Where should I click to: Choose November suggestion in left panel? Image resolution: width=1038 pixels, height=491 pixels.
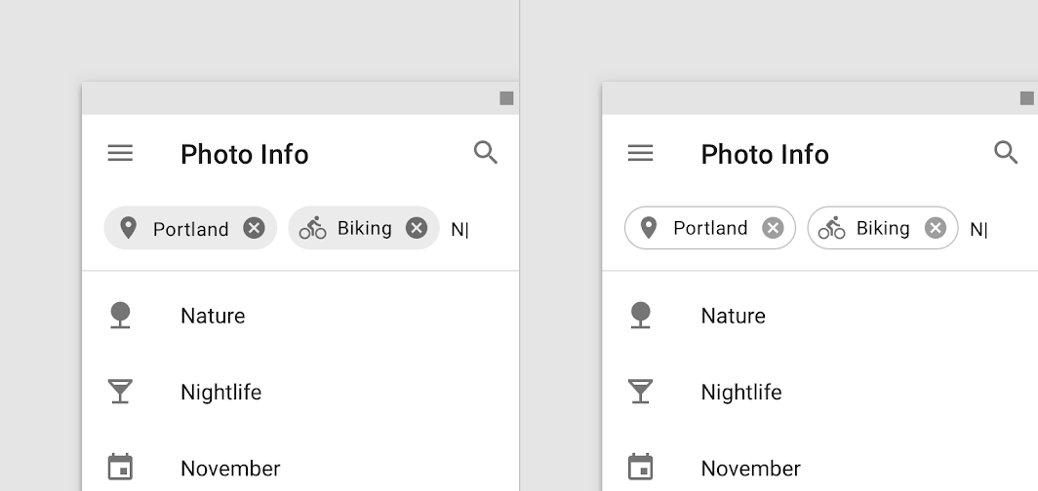[x=230, y=469]
